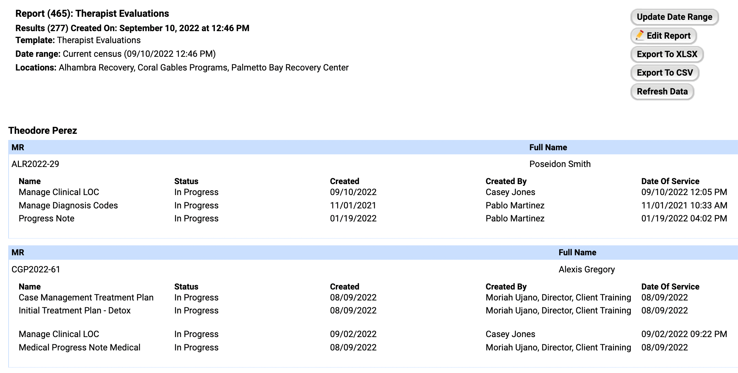The image size is (738, 373).
Task: Select patient name Alexis Gregory
Action: tap(587, 269)
